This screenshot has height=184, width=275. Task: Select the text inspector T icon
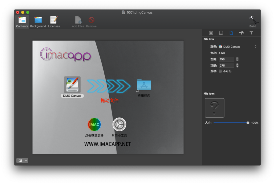[x=251, y=33]
